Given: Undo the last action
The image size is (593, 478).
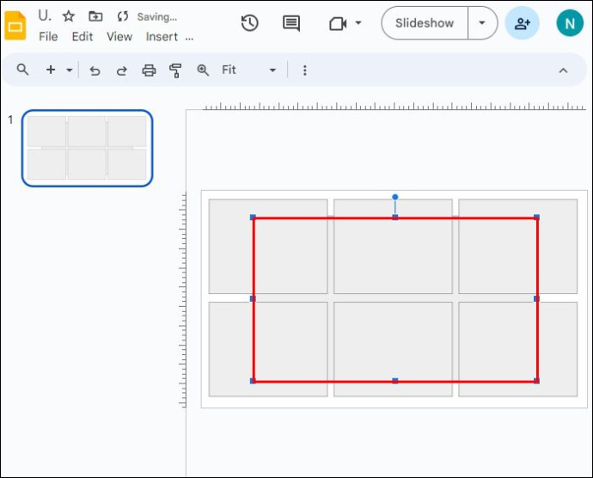Looking at the screenshot, I should 95,70.
